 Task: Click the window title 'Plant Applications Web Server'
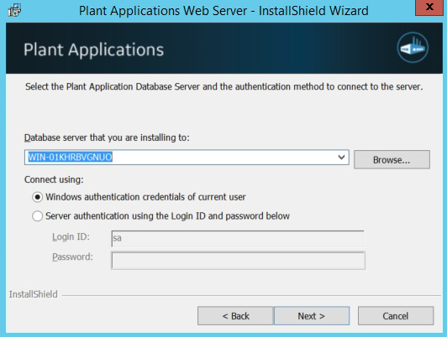pyautogui.click(x=163, y=11)
